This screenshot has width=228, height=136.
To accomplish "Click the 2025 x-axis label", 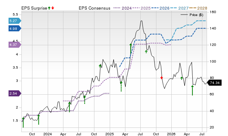I will pyautogui.click(x=109, y=134).
